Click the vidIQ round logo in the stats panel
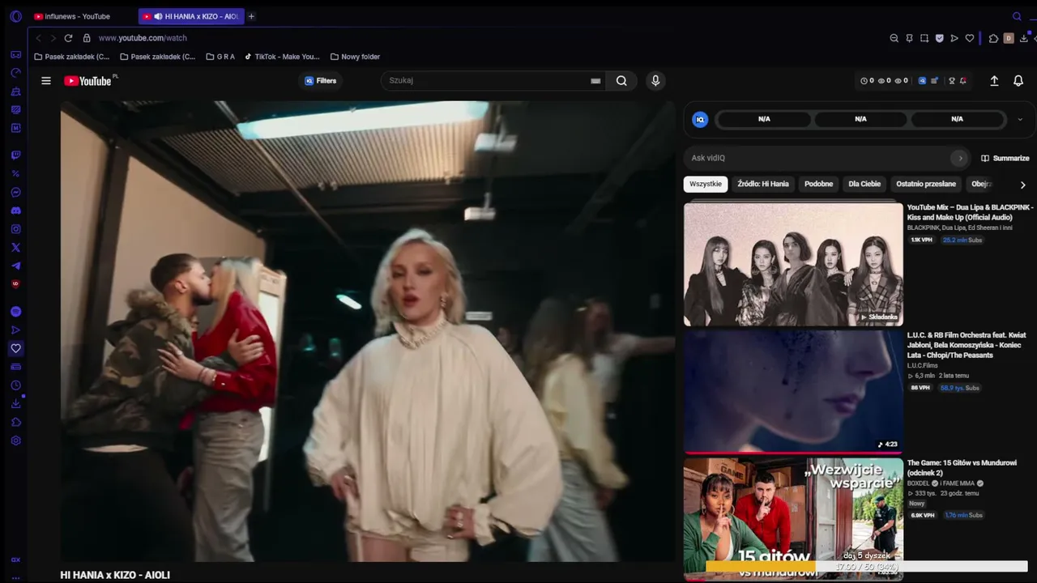Screen dimensions: 1037x583 [x=701, y=120]
